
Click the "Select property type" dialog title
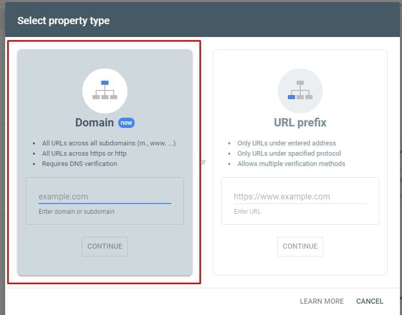pyautogui.click(x=63, y=21)
